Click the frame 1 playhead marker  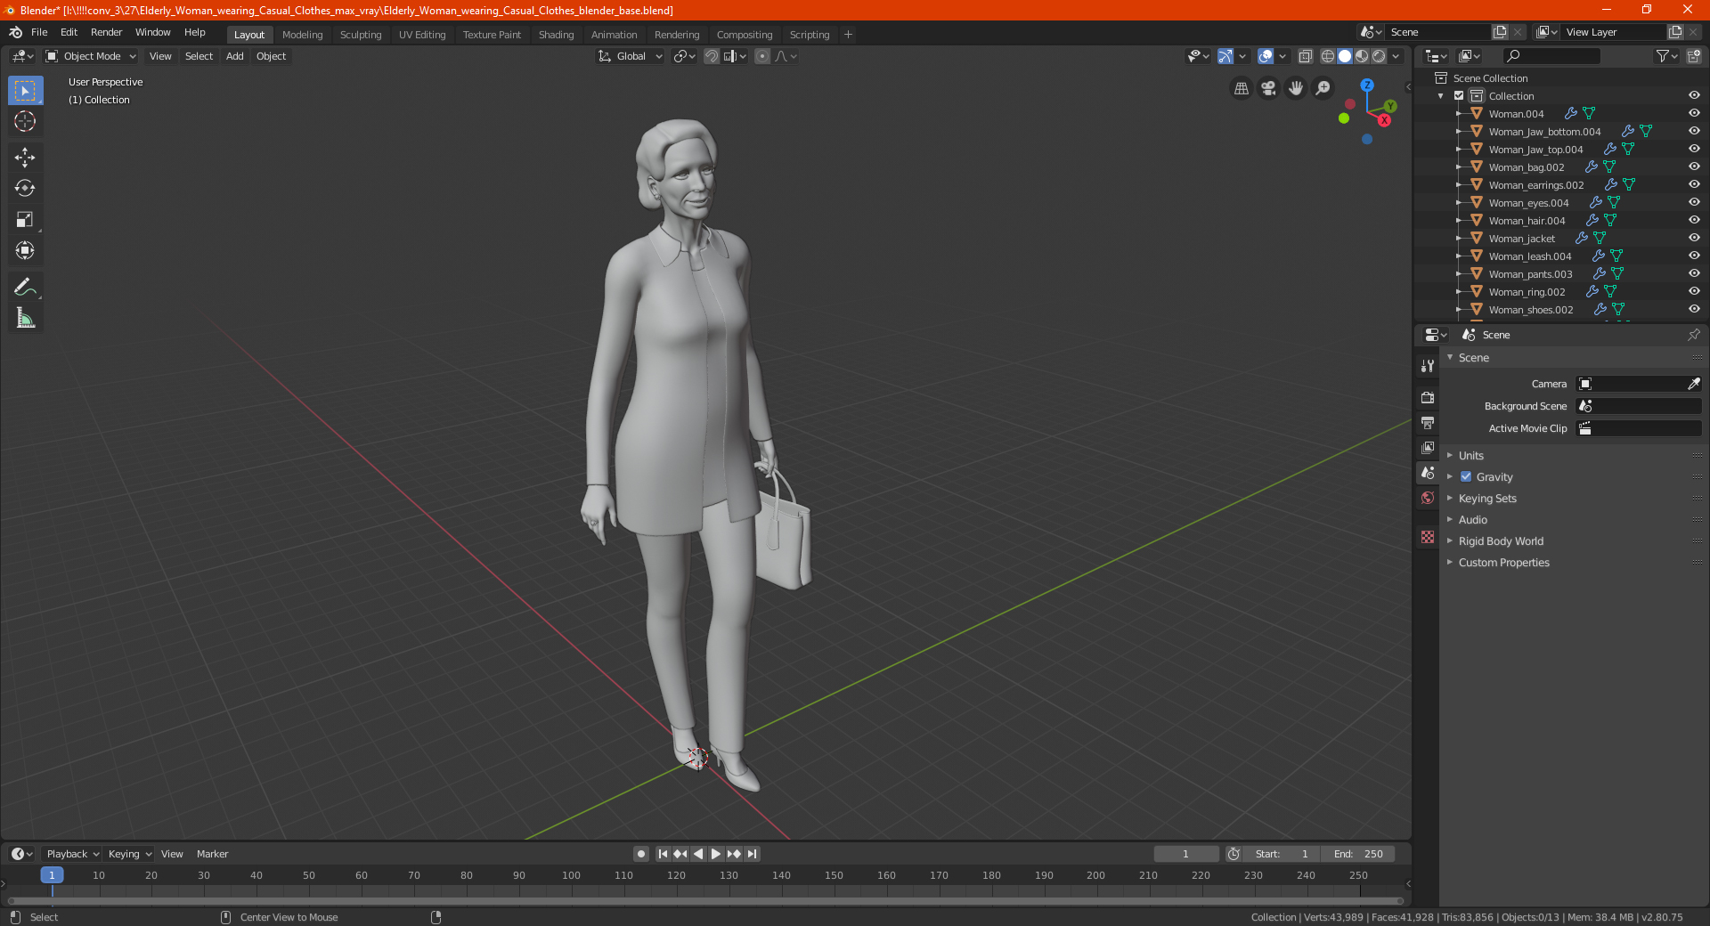click(52, 875)
